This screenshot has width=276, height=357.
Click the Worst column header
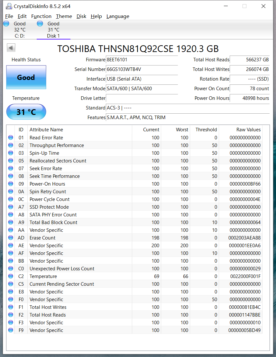175,130
